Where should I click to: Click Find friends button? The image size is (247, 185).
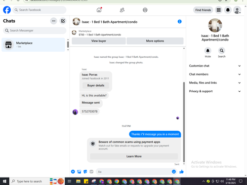pyautogui.click(x=203, y=10)
